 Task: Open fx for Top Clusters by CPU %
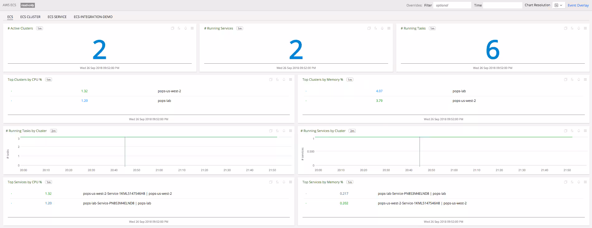pyautogui.click(x=277, y=80)
